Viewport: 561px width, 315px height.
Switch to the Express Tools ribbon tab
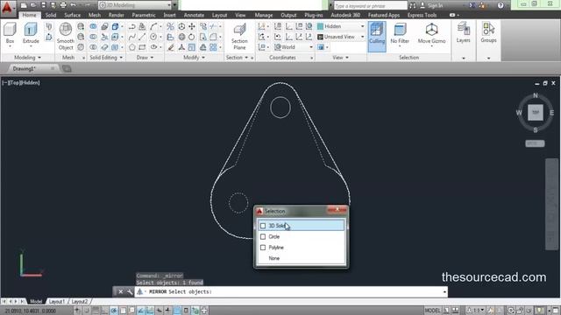click(422, 15)
